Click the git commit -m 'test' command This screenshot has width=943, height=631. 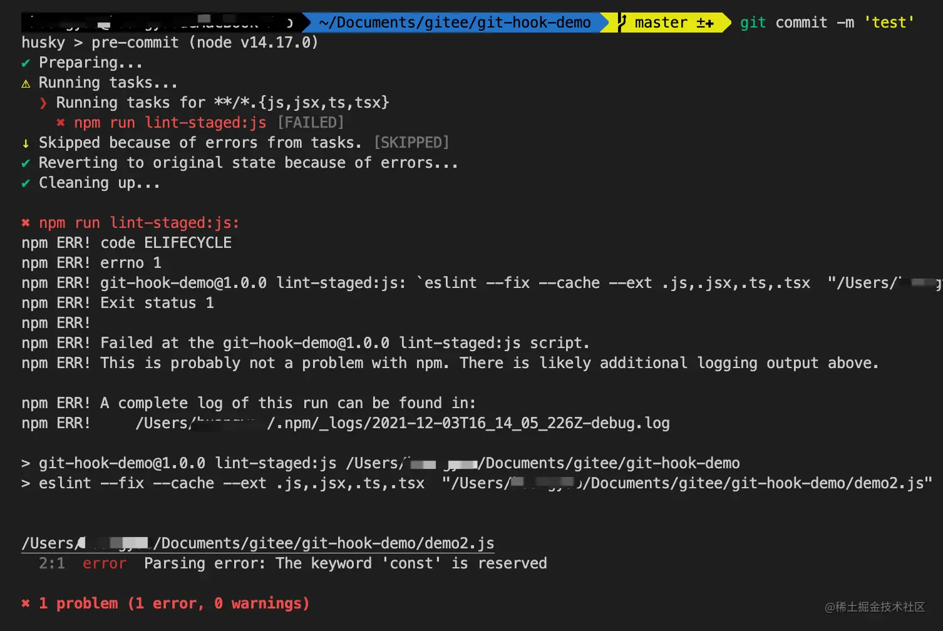point(827,23)
